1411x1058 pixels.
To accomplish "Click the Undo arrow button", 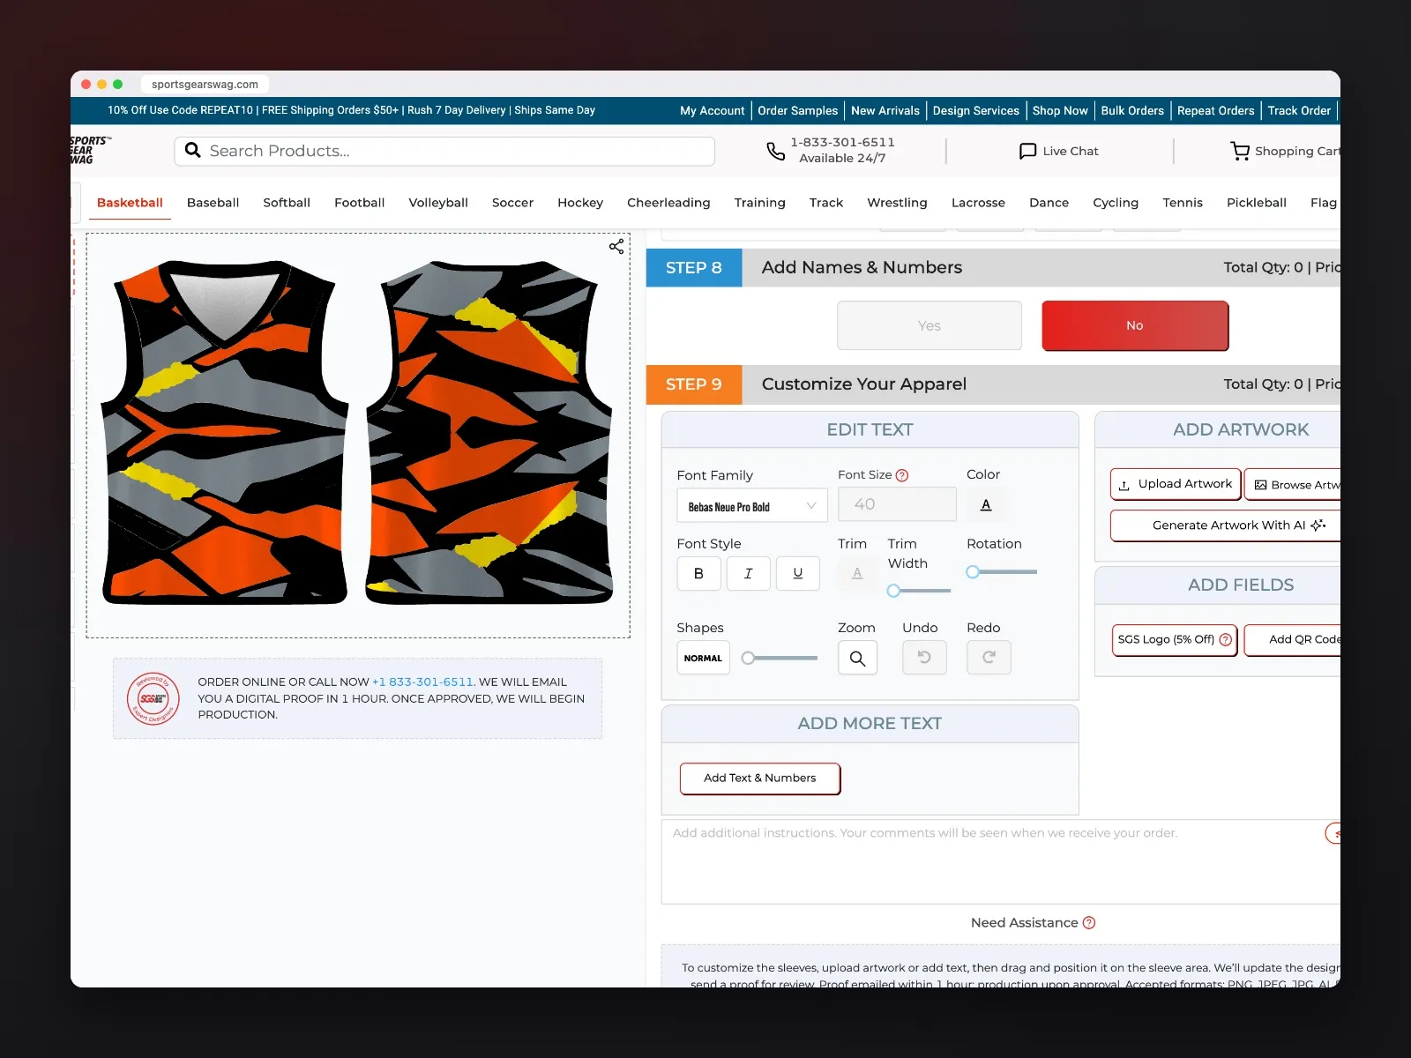I will (924, 658).
